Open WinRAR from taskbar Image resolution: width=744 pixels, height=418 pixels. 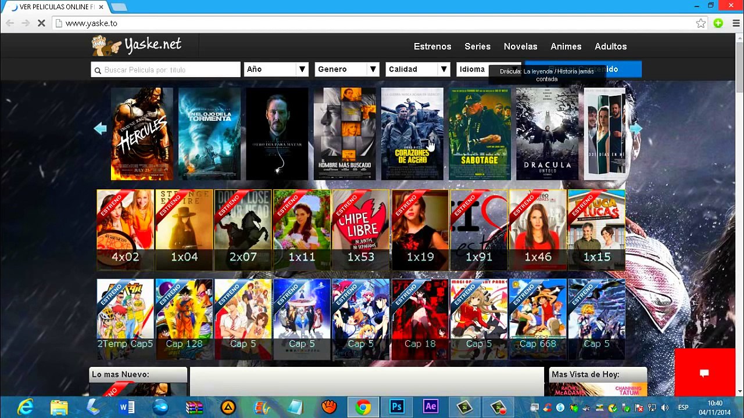[194, 407]
